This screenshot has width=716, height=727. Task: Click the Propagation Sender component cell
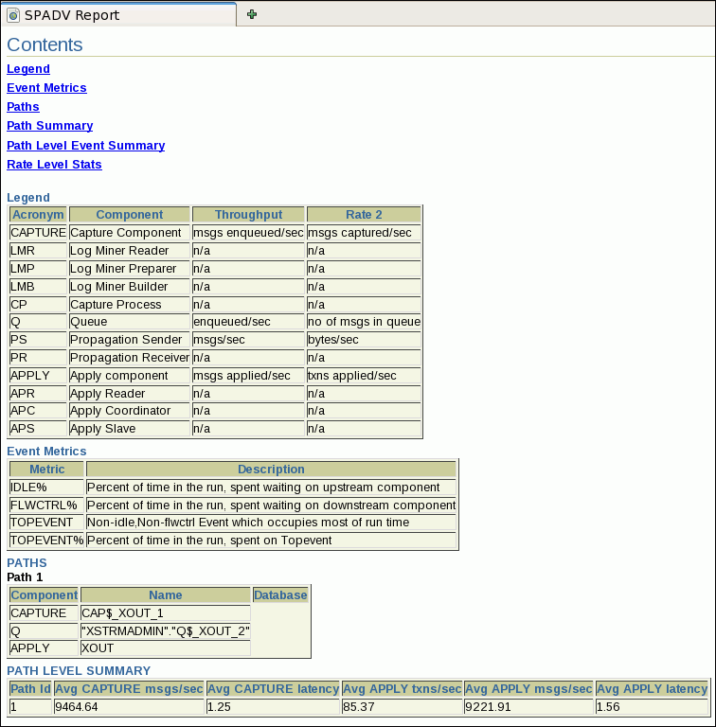(129, 340)
